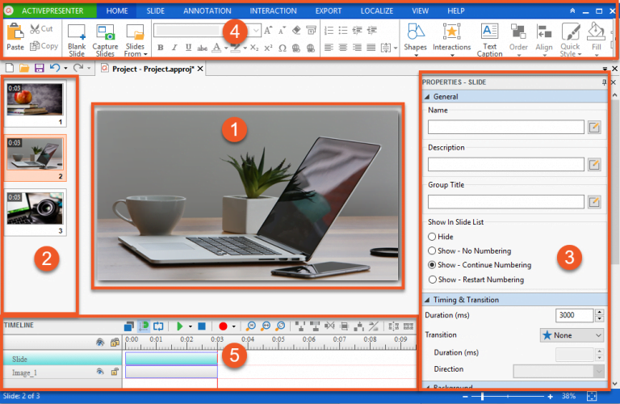The width and height of the screenshot is (620, 404).
Task: Open the font name dropdown arrow
Action: point(256,30)
